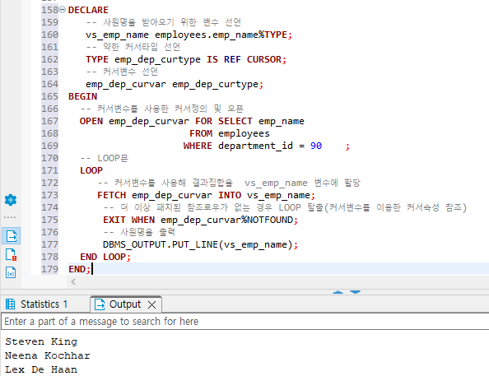This screenshot has width=489, height=376.
Task: Click the page icon with red badge
Action: click(12, 254)
